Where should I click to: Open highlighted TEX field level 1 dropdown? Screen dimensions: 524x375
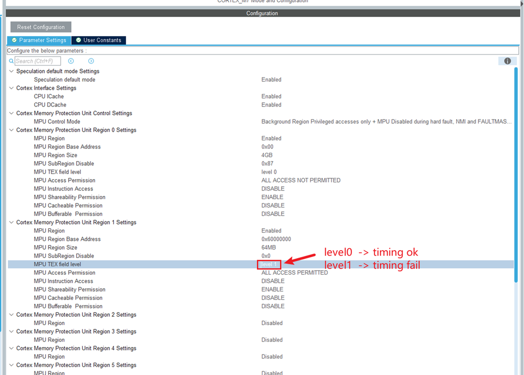click(269, 264)
